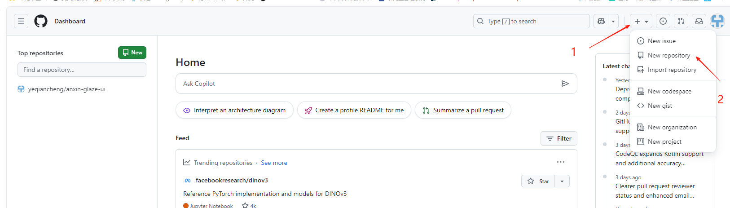Expand the Copilot dropdown arrow
The height and width of the screenshot is (208, 730).
point(613,21)
